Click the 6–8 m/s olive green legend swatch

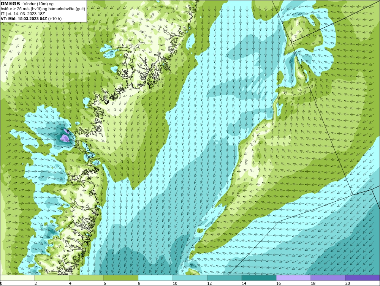click(121, 278)
